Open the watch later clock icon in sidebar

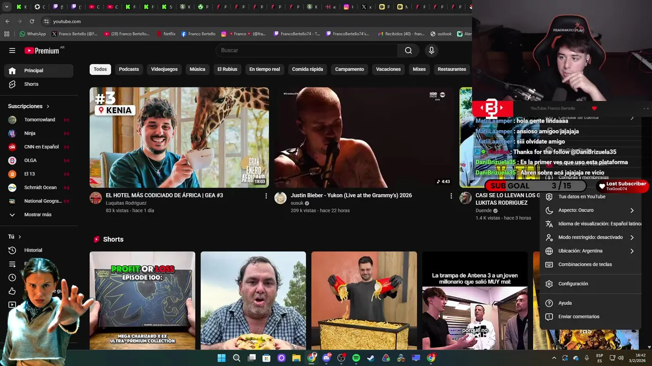click(12, 278)
